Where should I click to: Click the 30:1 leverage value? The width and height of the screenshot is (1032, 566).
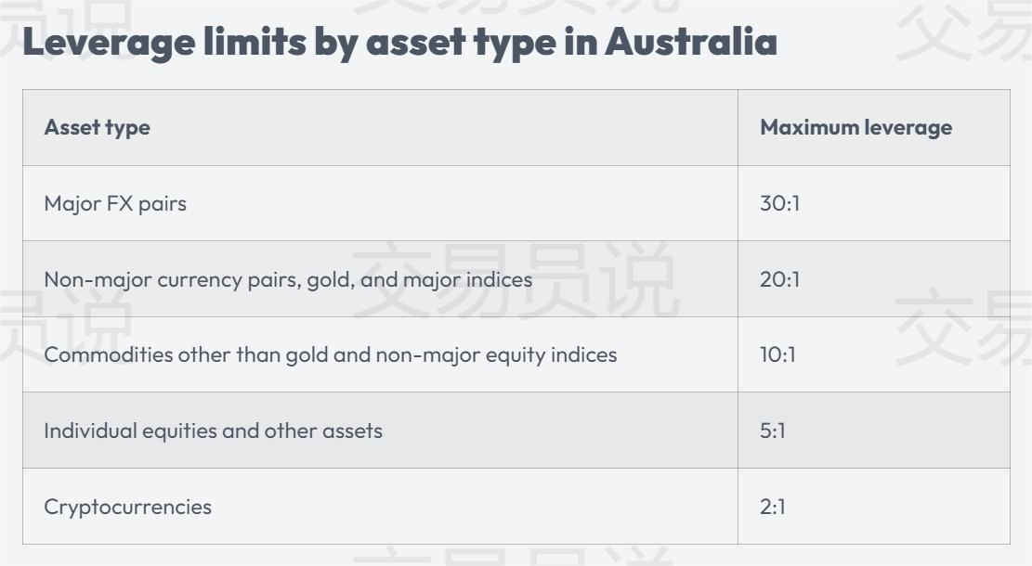point(780,203)
